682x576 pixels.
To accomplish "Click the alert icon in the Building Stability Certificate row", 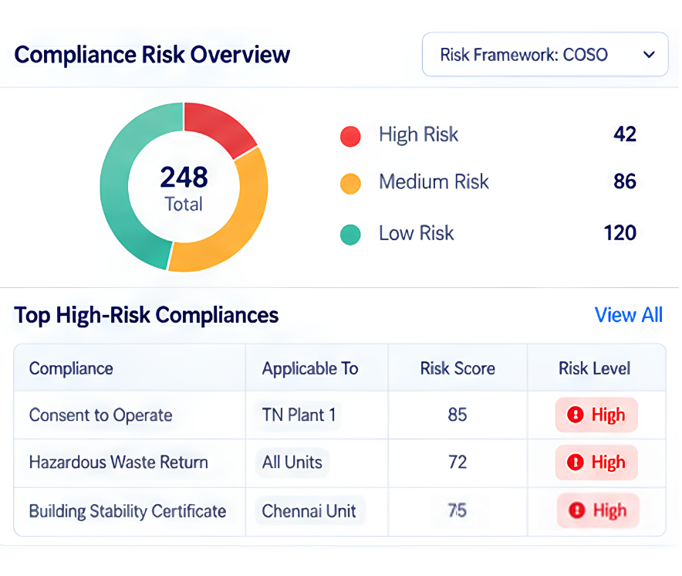I will pos(577,510).
